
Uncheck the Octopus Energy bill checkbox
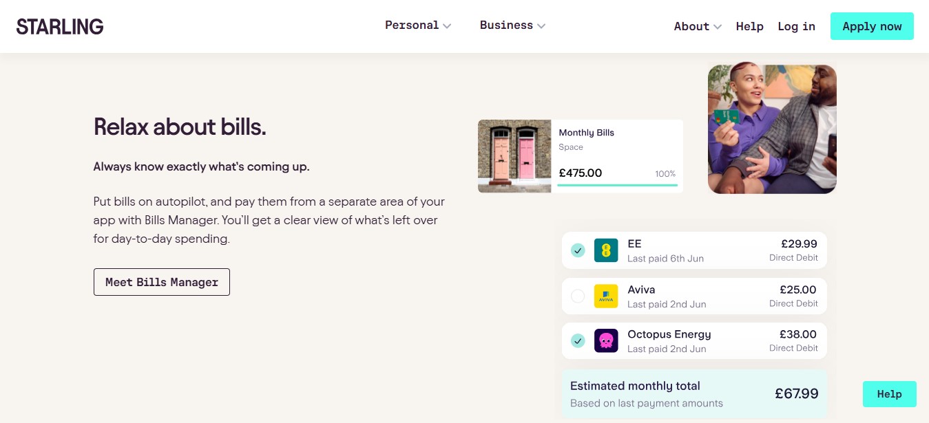pyautogui.click(x=578, y=340)
